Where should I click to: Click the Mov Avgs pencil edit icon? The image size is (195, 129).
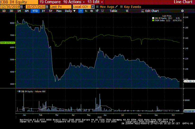tap(116, 7)
